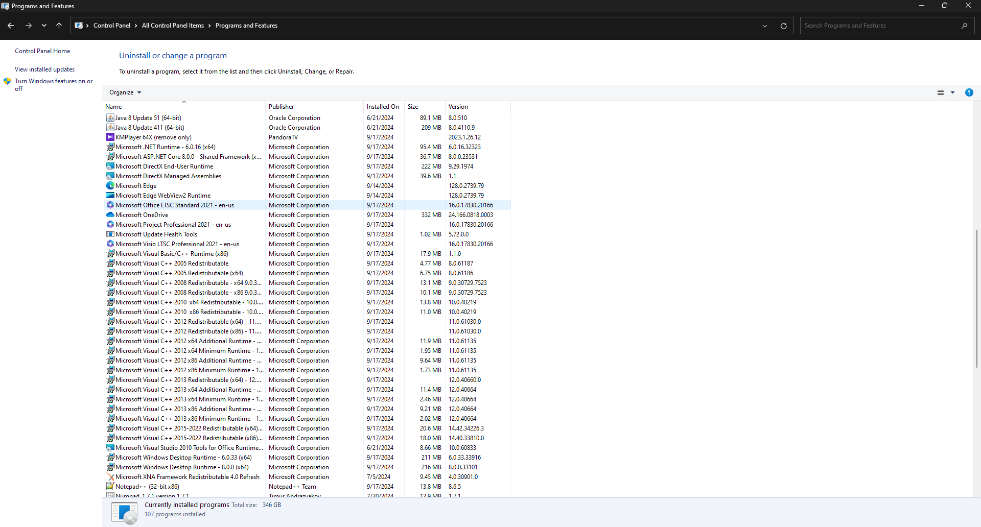Click the installed programs thumbnail in details pane
The width and height of the screenshot is (981, 527).
pyautogui.click(x=124, y=512)
